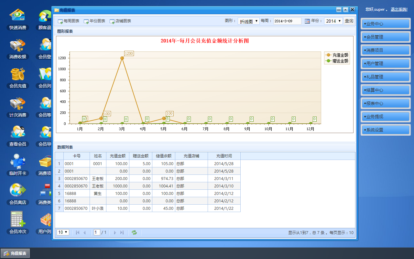Maximize the 充值报表 window
The width and height of the screenshot is (414, 259).
click(x=345, y=10)
